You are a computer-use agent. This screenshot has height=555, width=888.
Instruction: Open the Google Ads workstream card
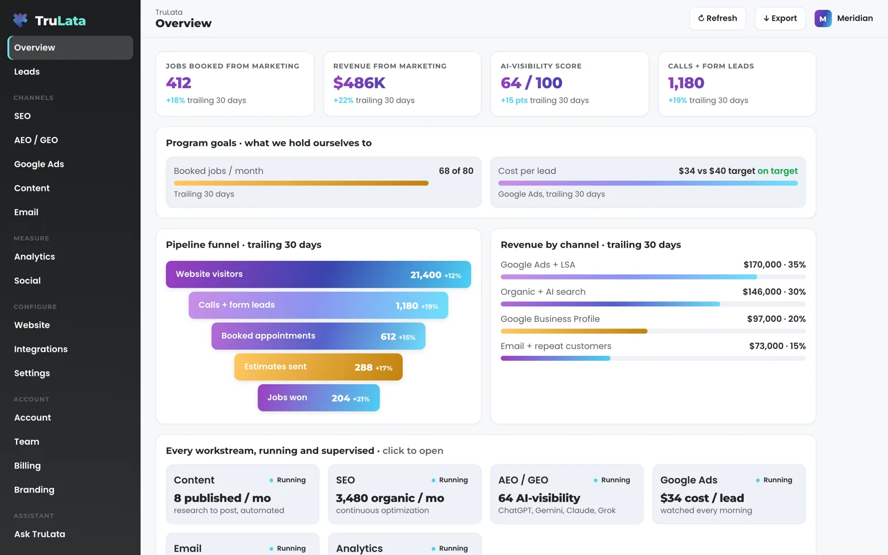(x=729, y=494)
